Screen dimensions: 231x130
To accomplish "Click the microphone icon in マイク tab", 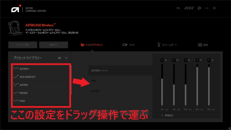I will click(x=125, y=45).
